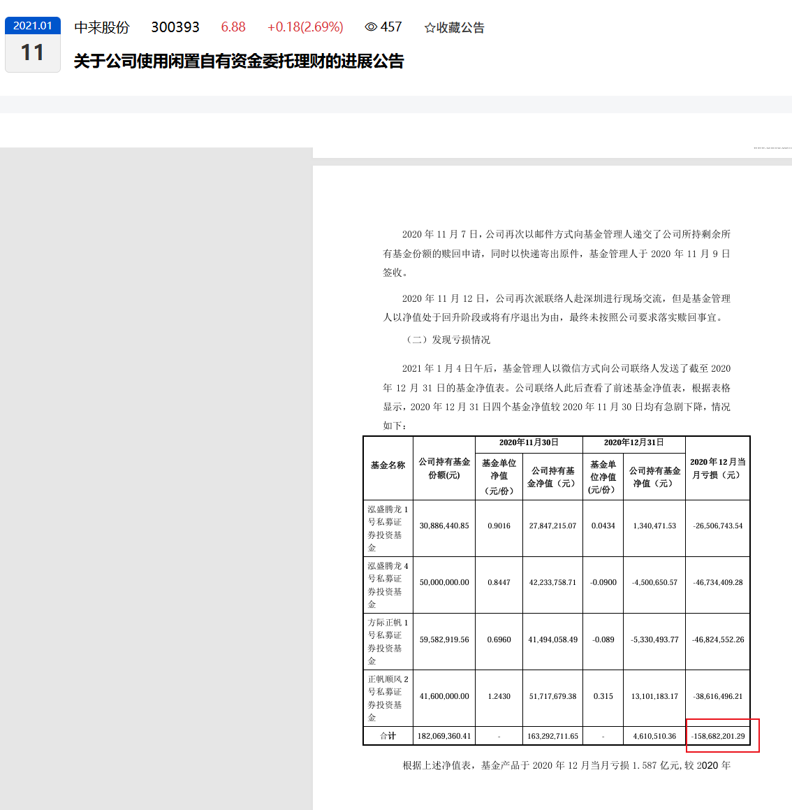Click the cell 51,717,679.38
The image size is (792, 810).
click(552, 696)
